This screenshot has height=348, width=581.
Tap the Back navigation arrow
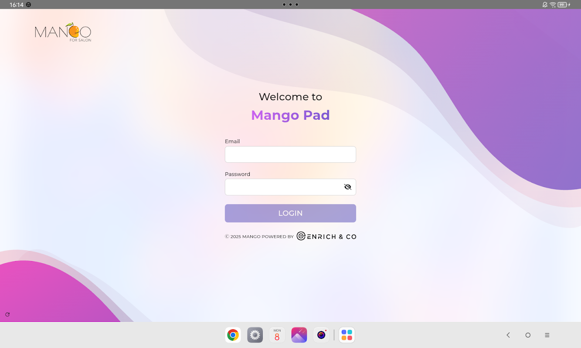point(508,335)
